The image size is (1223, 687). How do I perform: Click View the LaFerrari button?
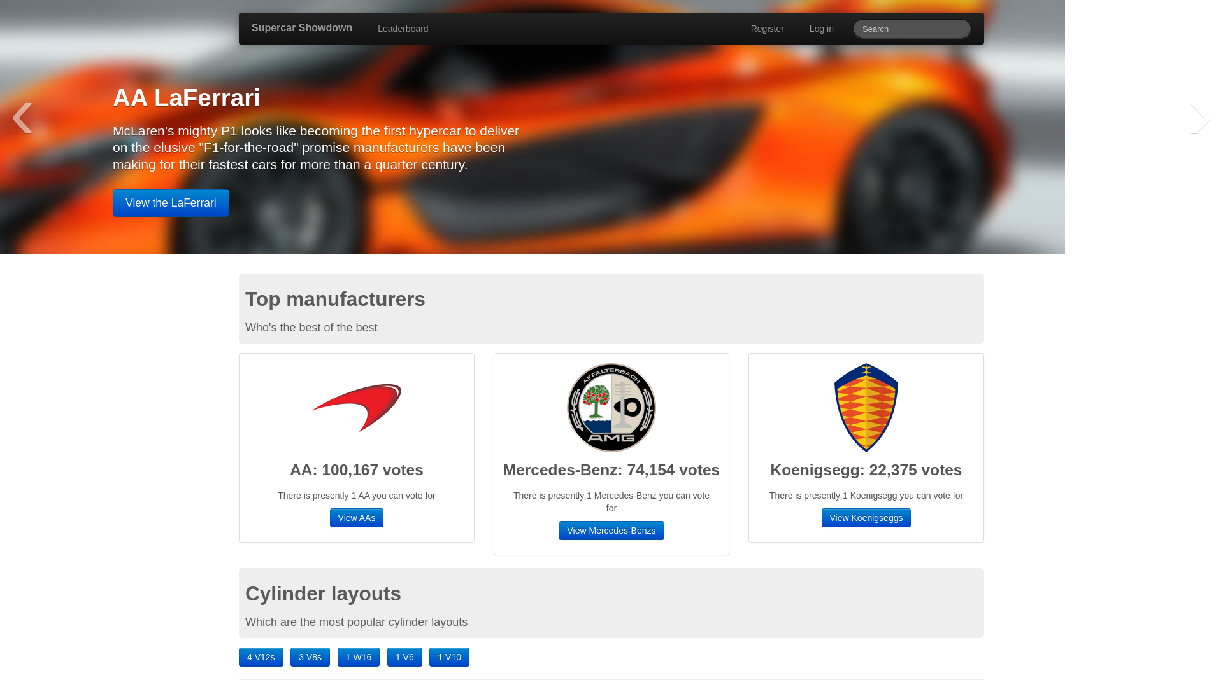(171, 203)
